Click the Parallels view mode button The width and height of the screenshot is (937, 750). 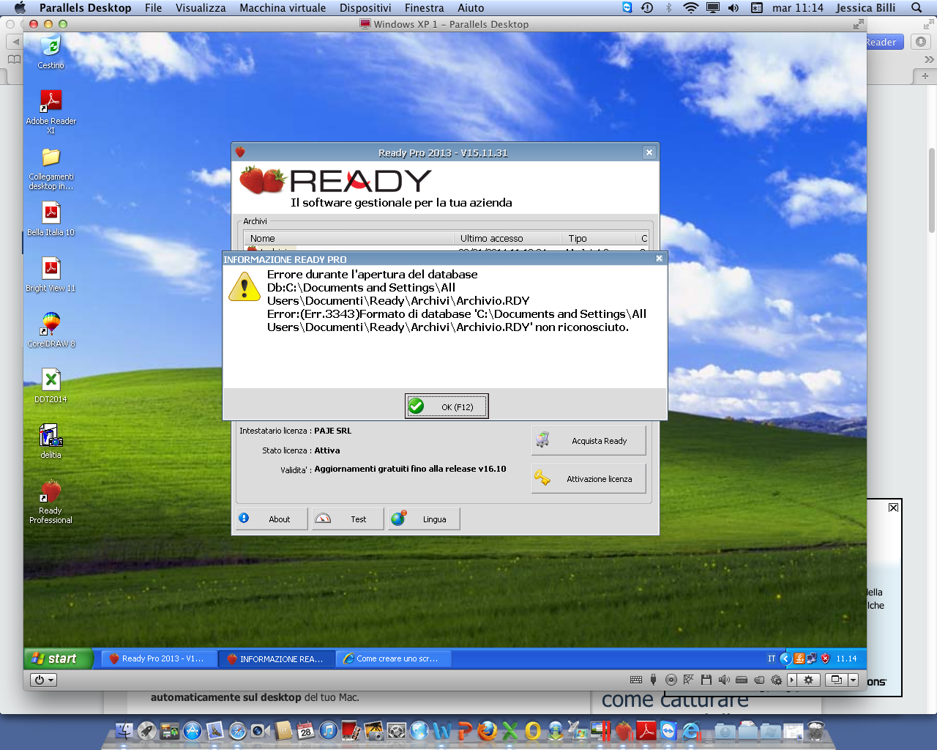click(x=837, y=680)
